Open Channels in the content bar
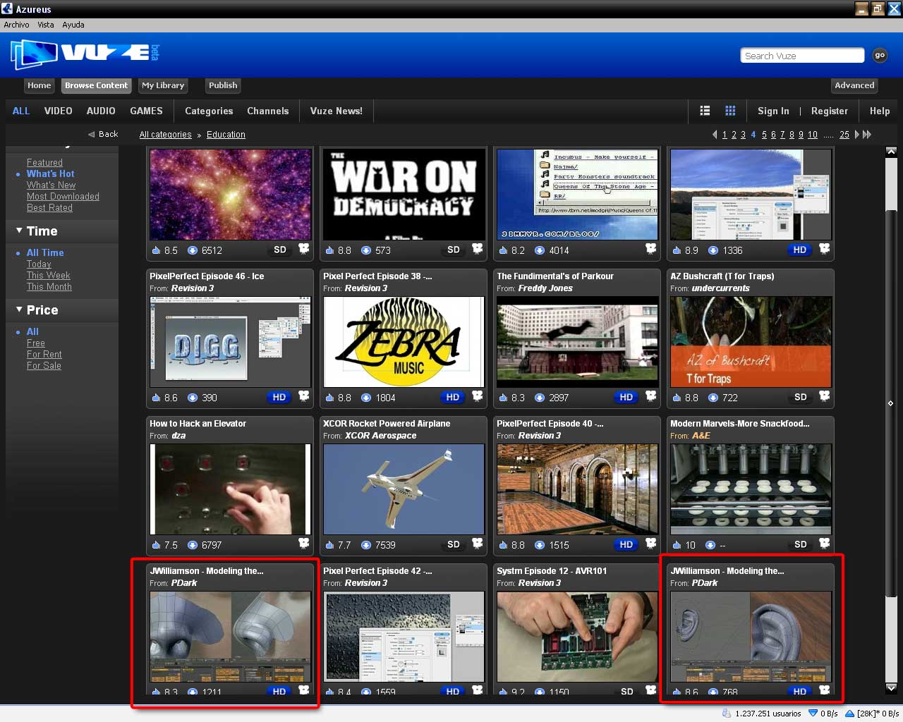Image resolution: width=903 pixels, height=722 pixels. tap(268, 111)
